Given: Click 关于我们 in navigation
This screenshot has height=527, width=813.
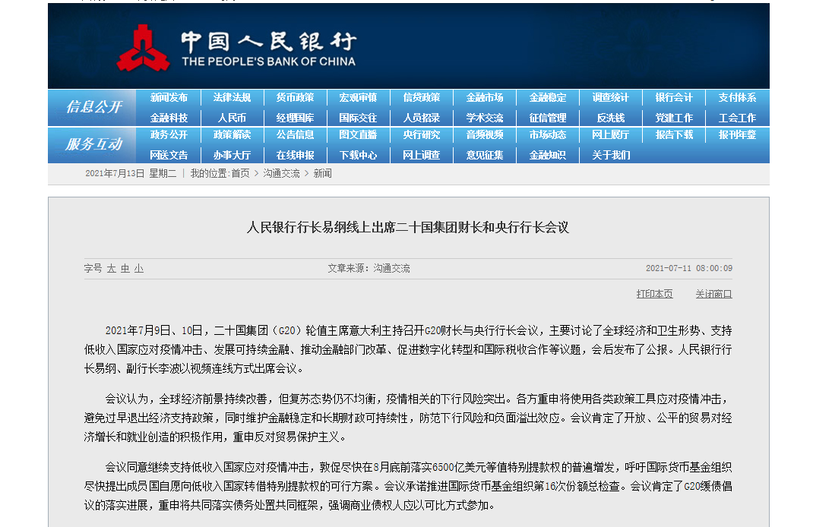Looking at the screenshot, I should tap(611, 155).
